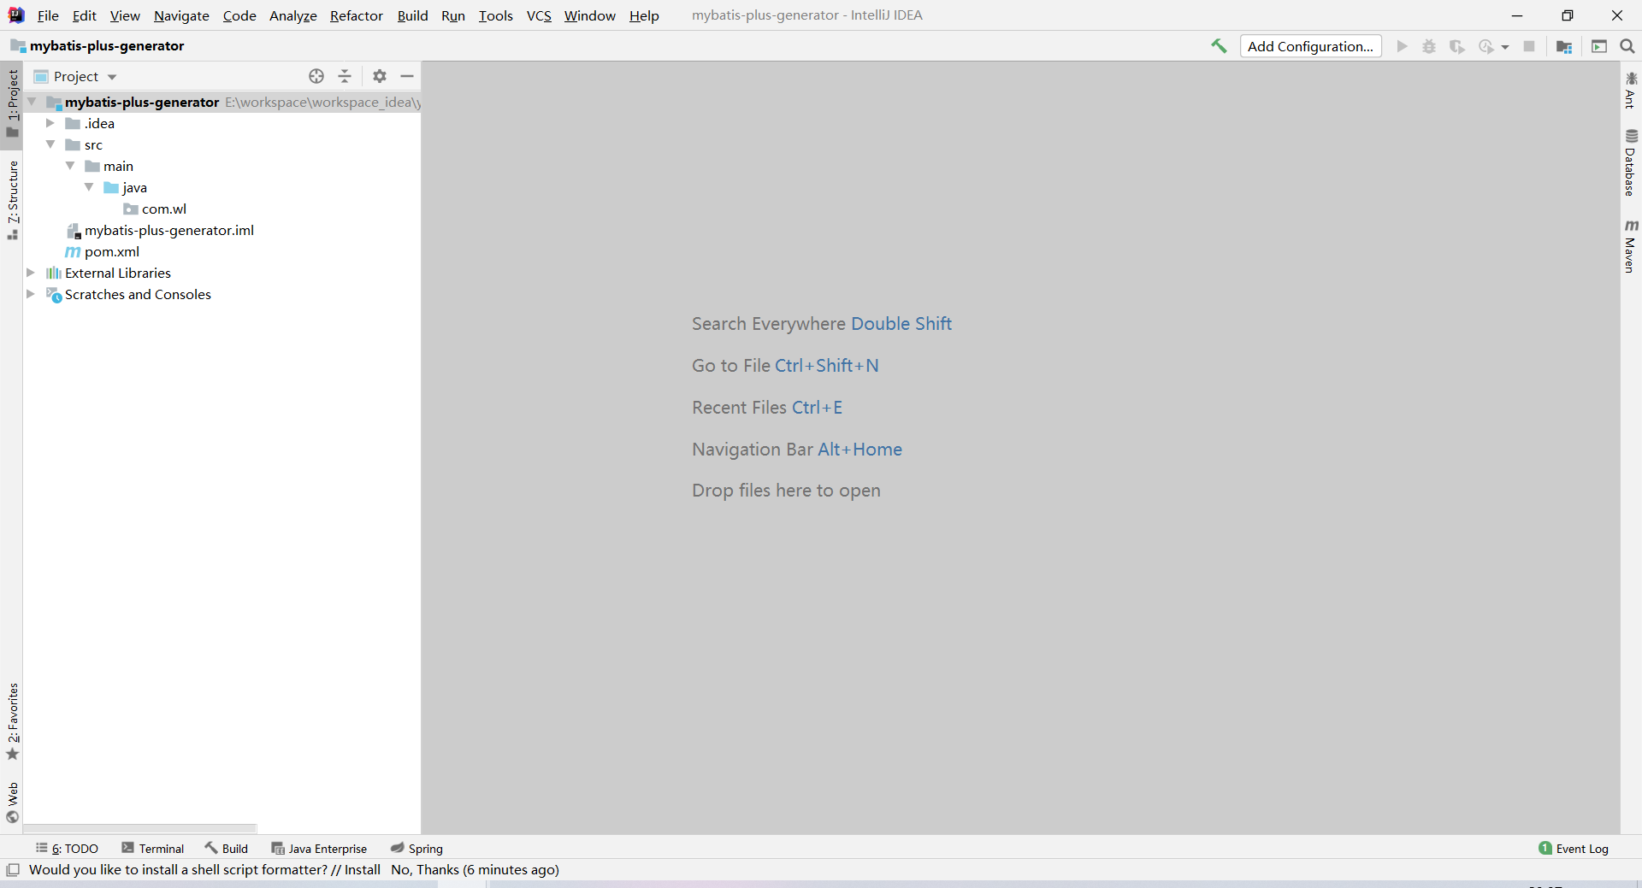
Task: Open the Build menu
Action: click(x=412, y=15)
